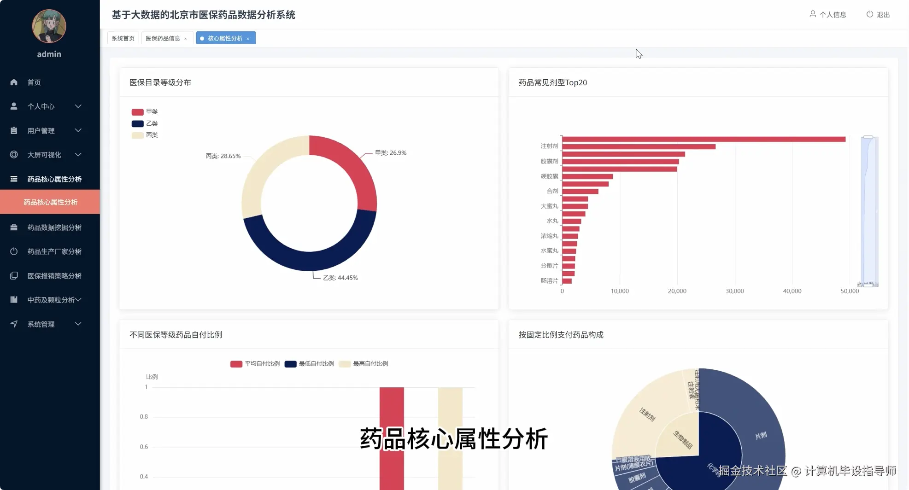Expand the 个人中心 submenu chevron

(78, 106)
